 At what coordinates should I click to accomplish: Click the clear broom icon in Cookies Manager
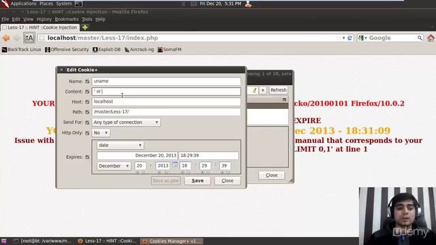click(254, 91)
